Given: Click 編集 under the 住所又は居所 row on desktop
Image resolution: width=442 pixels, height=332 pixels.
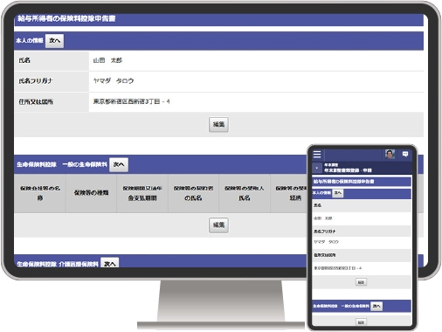Looking at the screenshot, I should pos(218,124).
